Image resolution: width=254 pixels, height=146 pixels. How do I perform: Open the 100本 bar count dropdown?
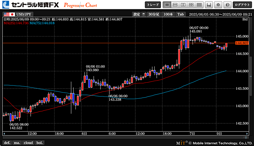tap(168, 15)
